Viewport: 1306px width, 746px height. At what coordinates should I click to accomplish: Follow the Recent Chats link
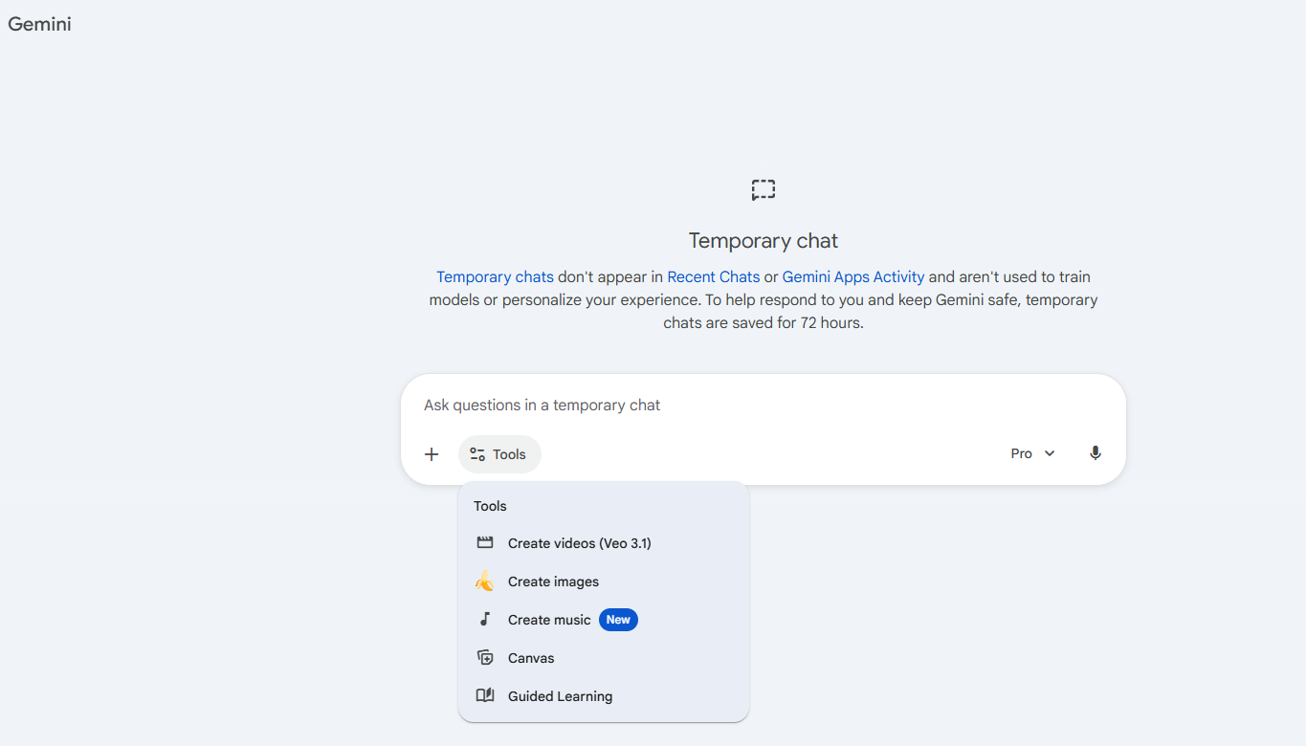click(713, 277)
